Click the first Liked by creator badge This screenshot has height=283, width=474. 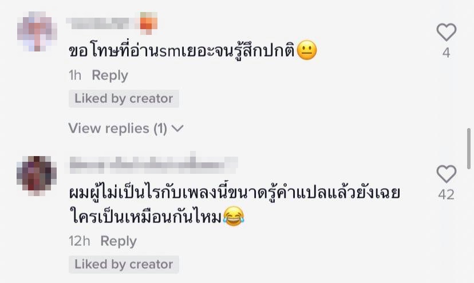(124, 98)
